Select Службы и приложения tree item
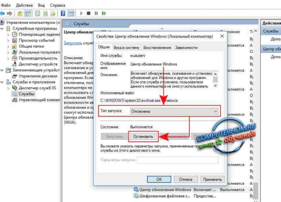This screenshot has width=281, height=202. [x=34, y=82]
